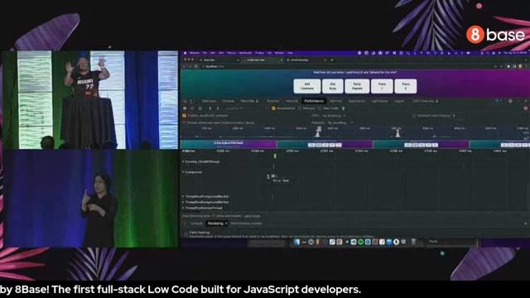Screen dimensions: 530x298
Task: Open Spotify from the dock
Action: click(x=361, y=242)
